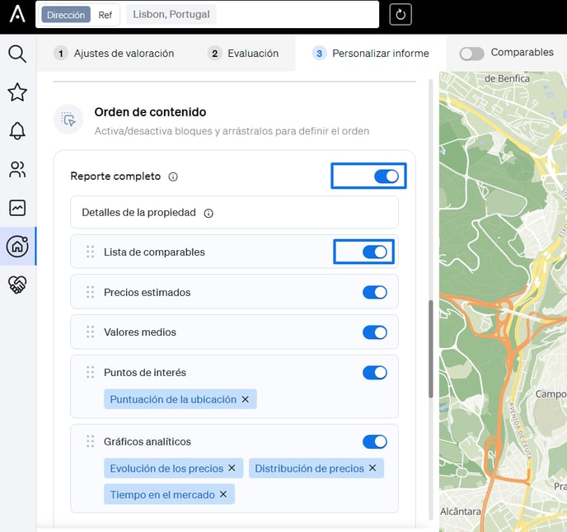Disable the Reporte completo toggle
Screen dimensions: 567x532
386,177
